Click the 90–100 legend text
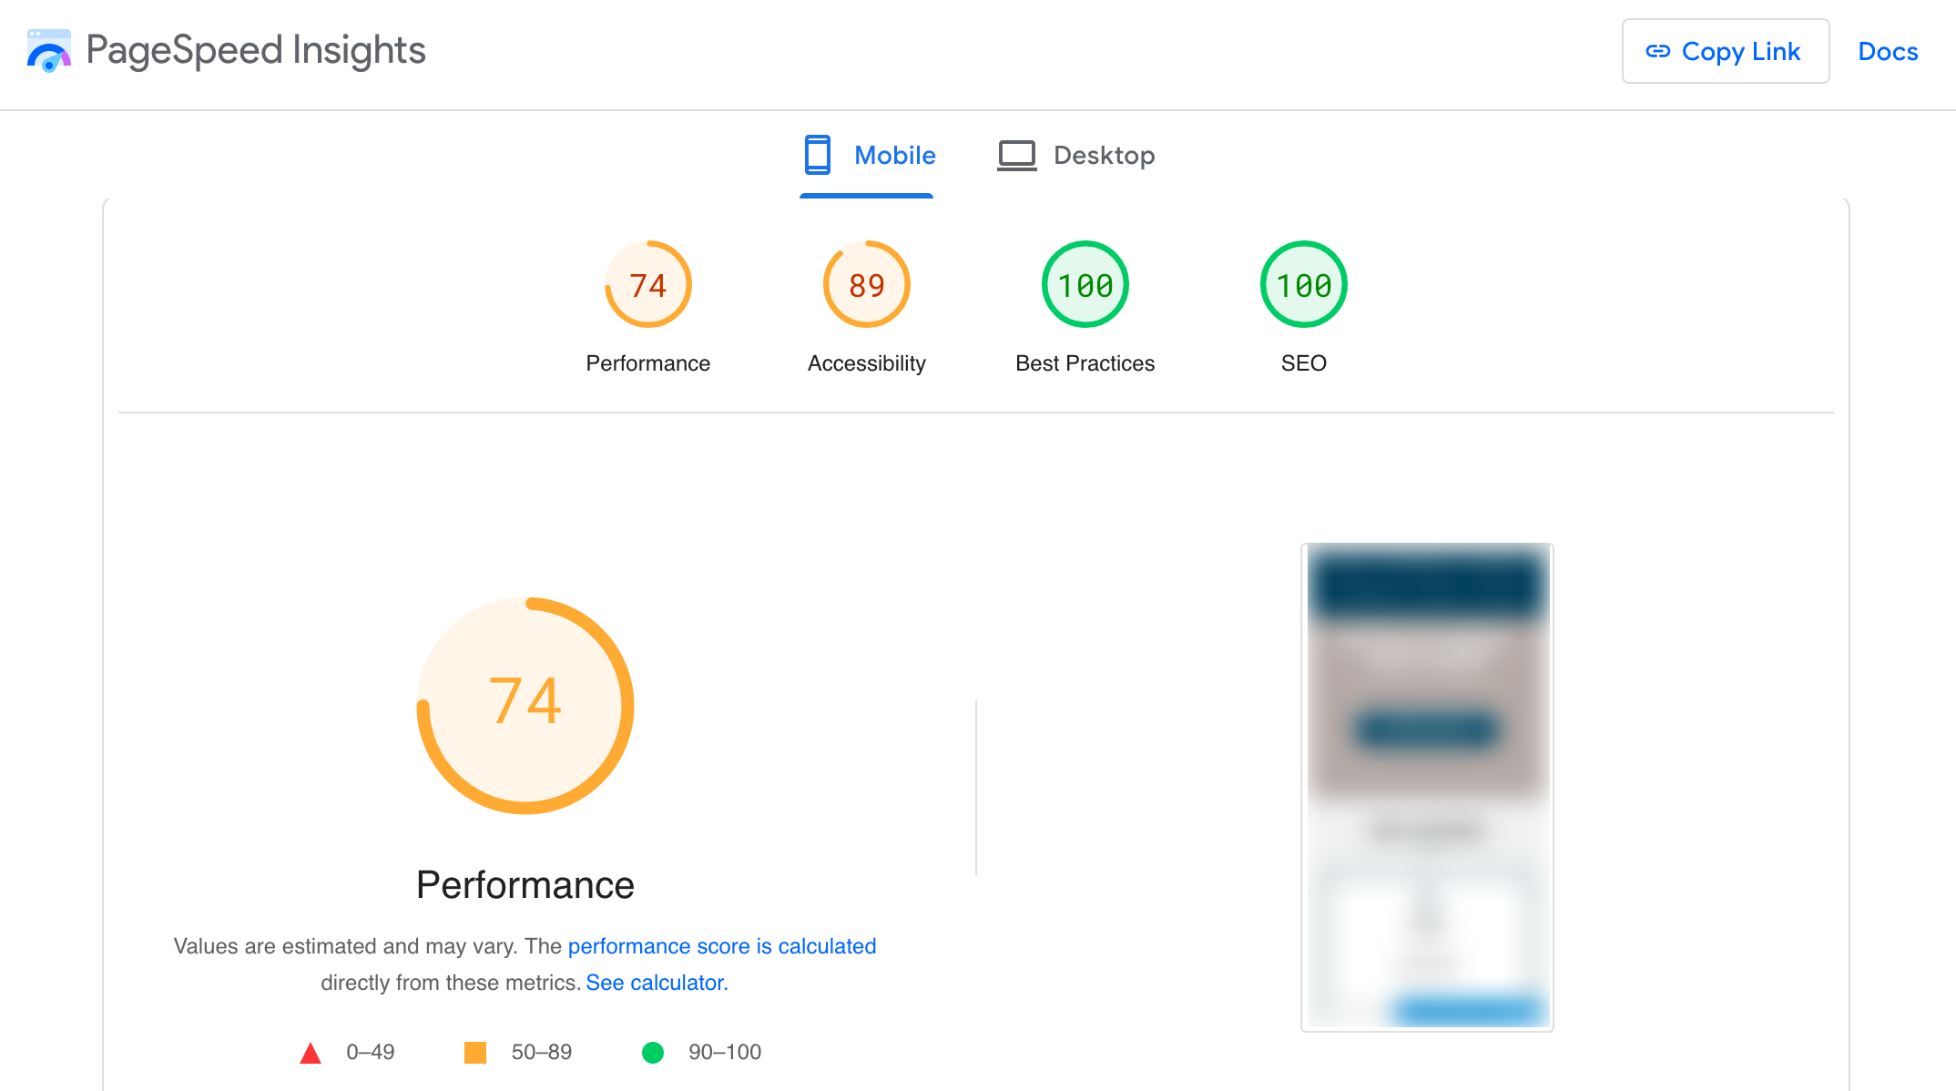 coord(725,1052)
